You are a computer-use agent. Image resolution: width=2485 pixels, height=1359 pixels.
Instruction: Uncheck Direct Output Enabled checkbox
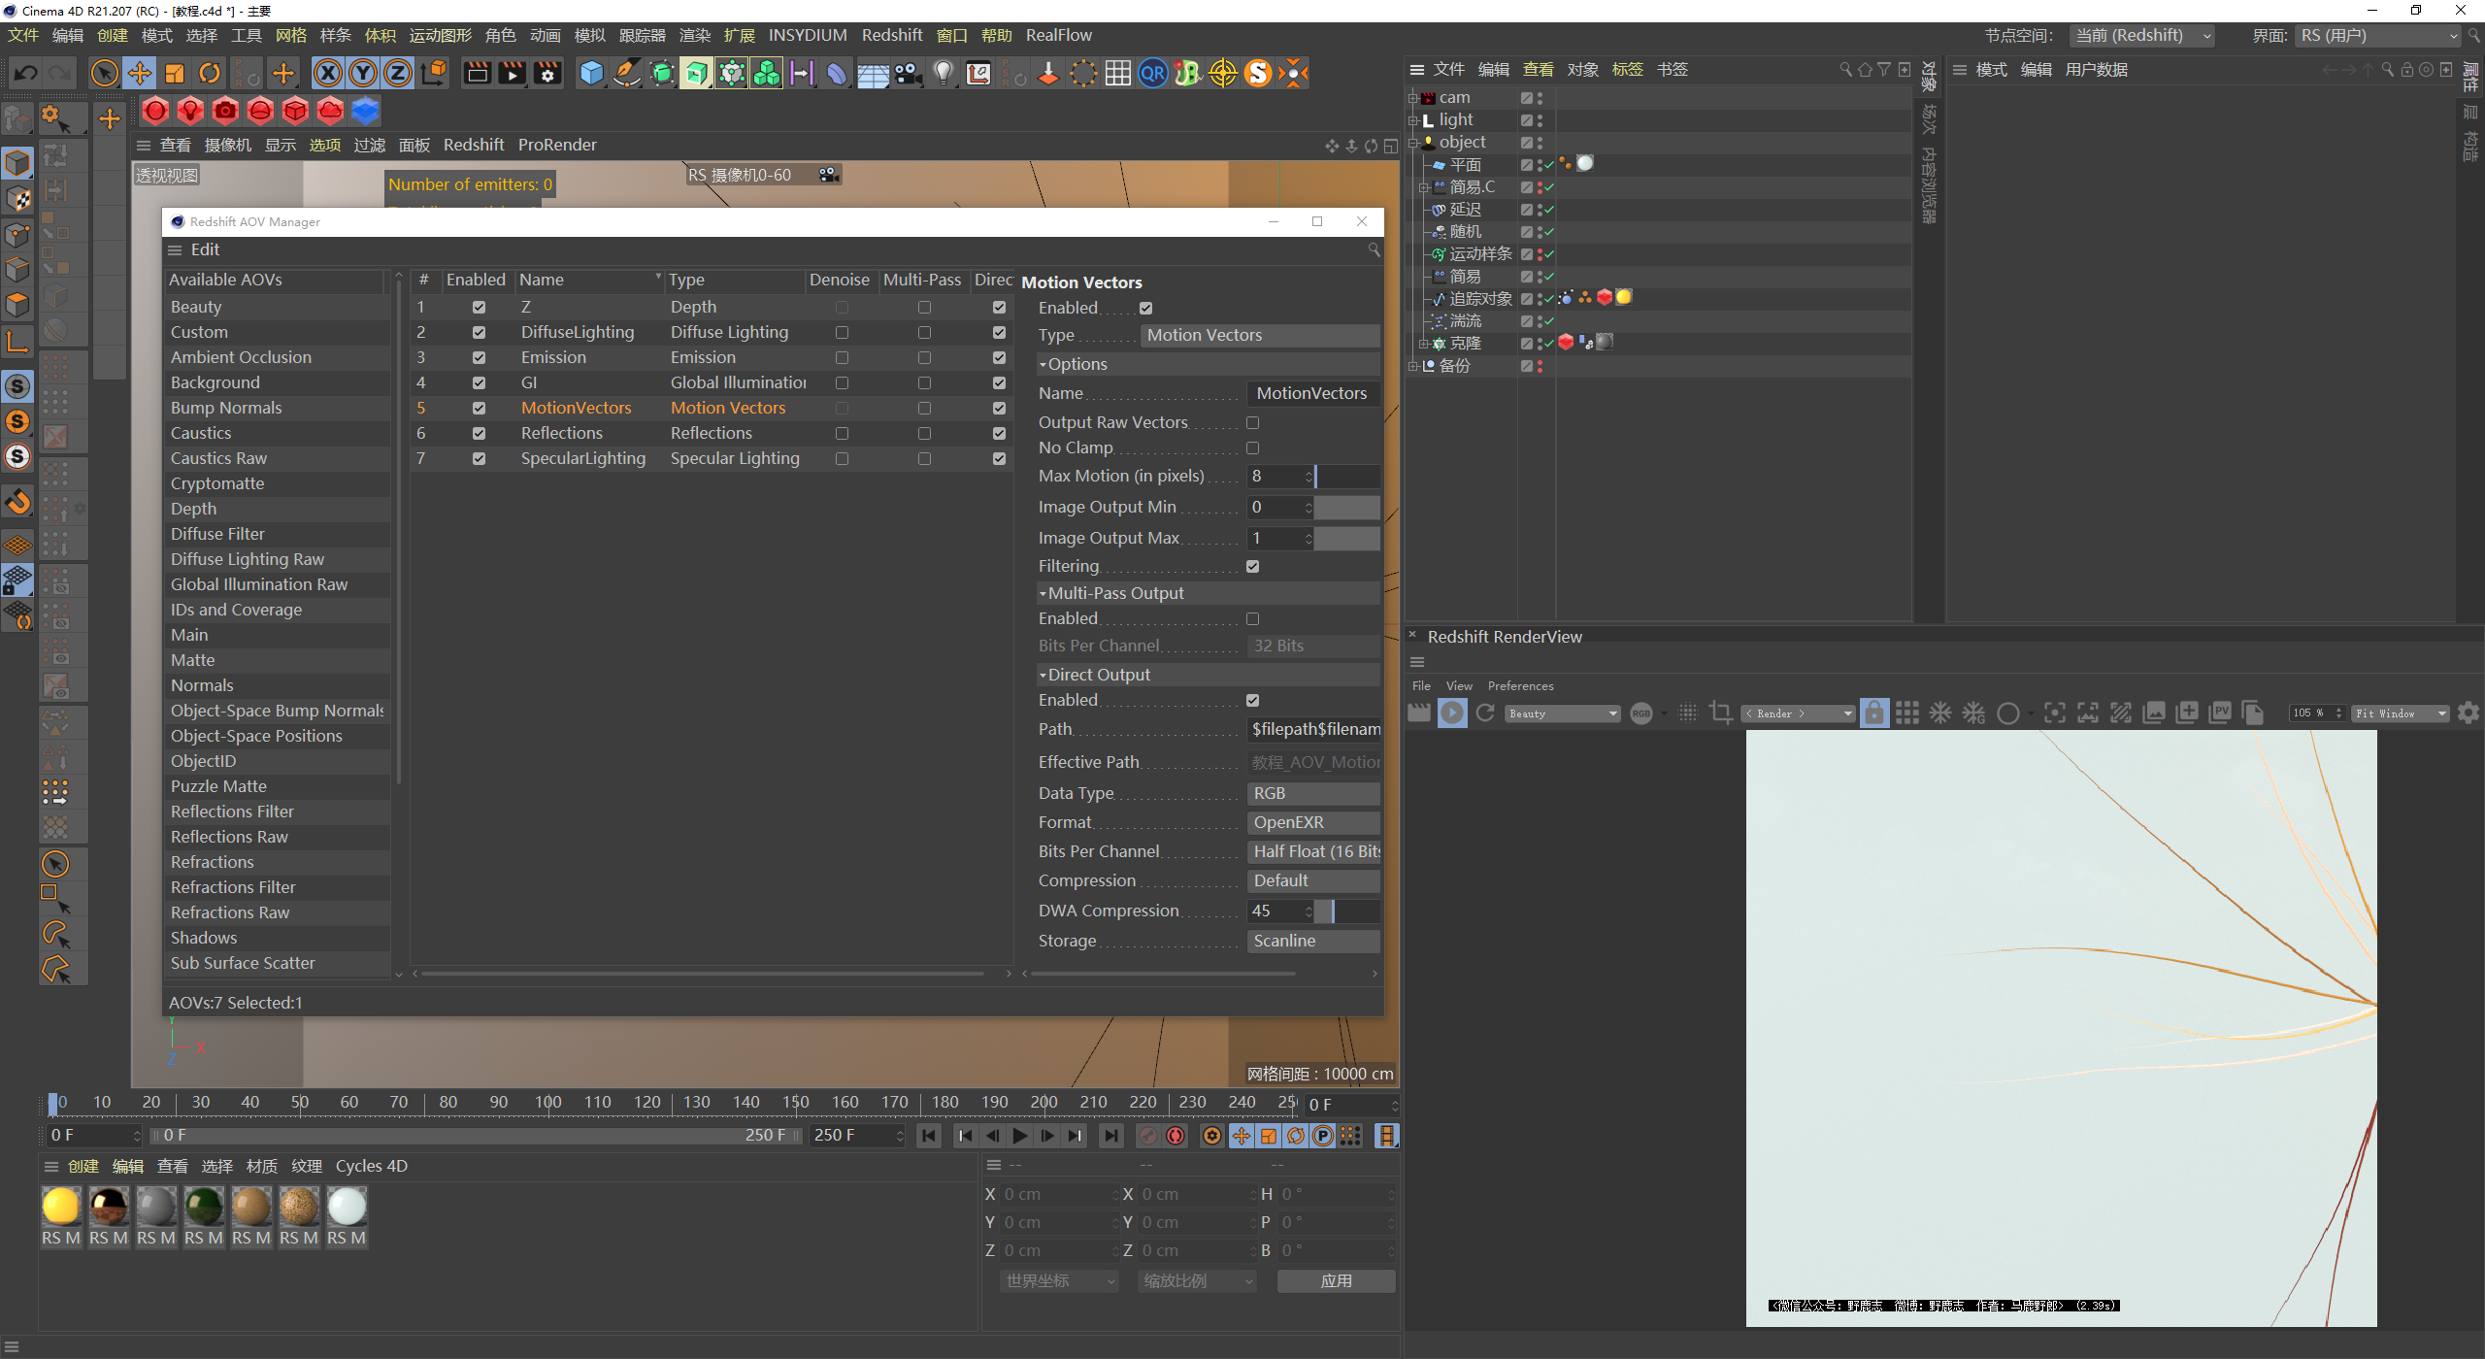pyautogui.click(x=1252, y=700)
